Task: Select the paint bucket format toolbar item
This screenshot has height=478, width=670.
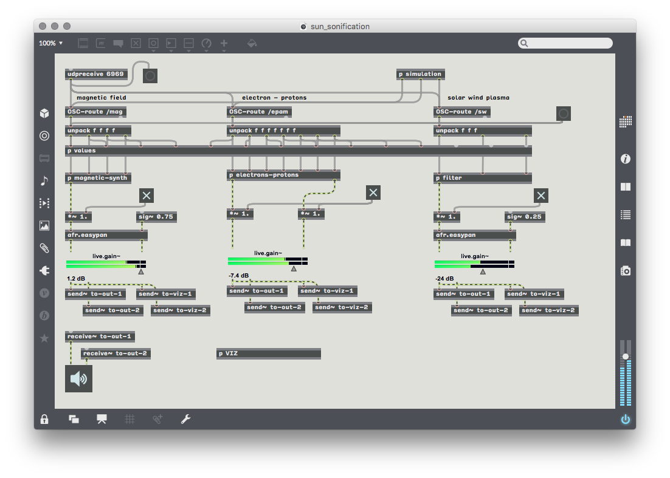Action: click(x=252, y=43)
